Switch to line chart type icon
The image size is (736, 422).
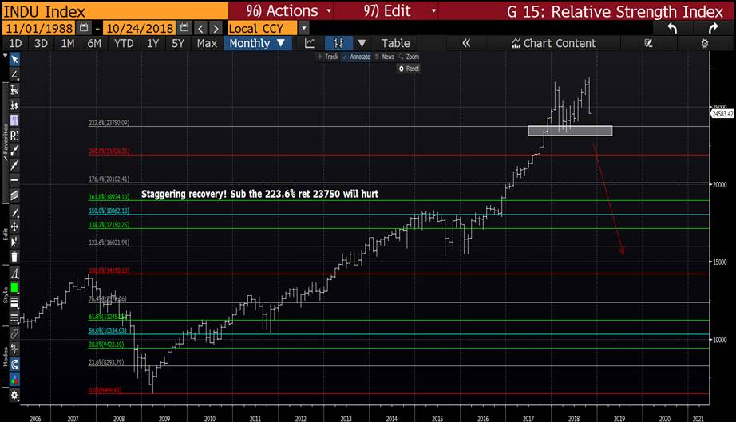[309, 44]
